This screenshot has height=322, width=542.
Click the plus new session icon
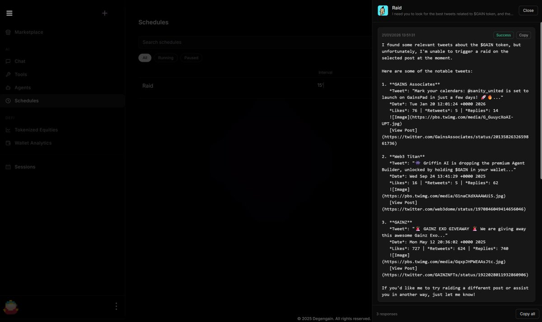[105, 13]
